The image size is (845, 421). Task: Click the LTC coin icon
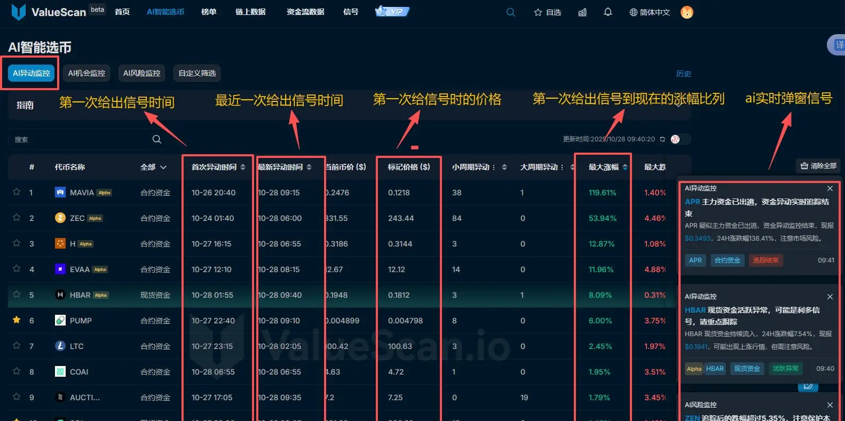60,346
